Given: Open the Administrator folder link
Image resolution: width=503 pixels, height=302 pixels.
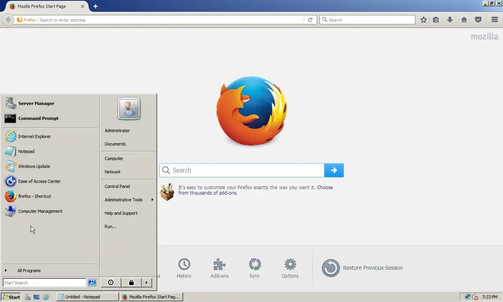Looking at the screenshot, I should (x=129, y=131).
